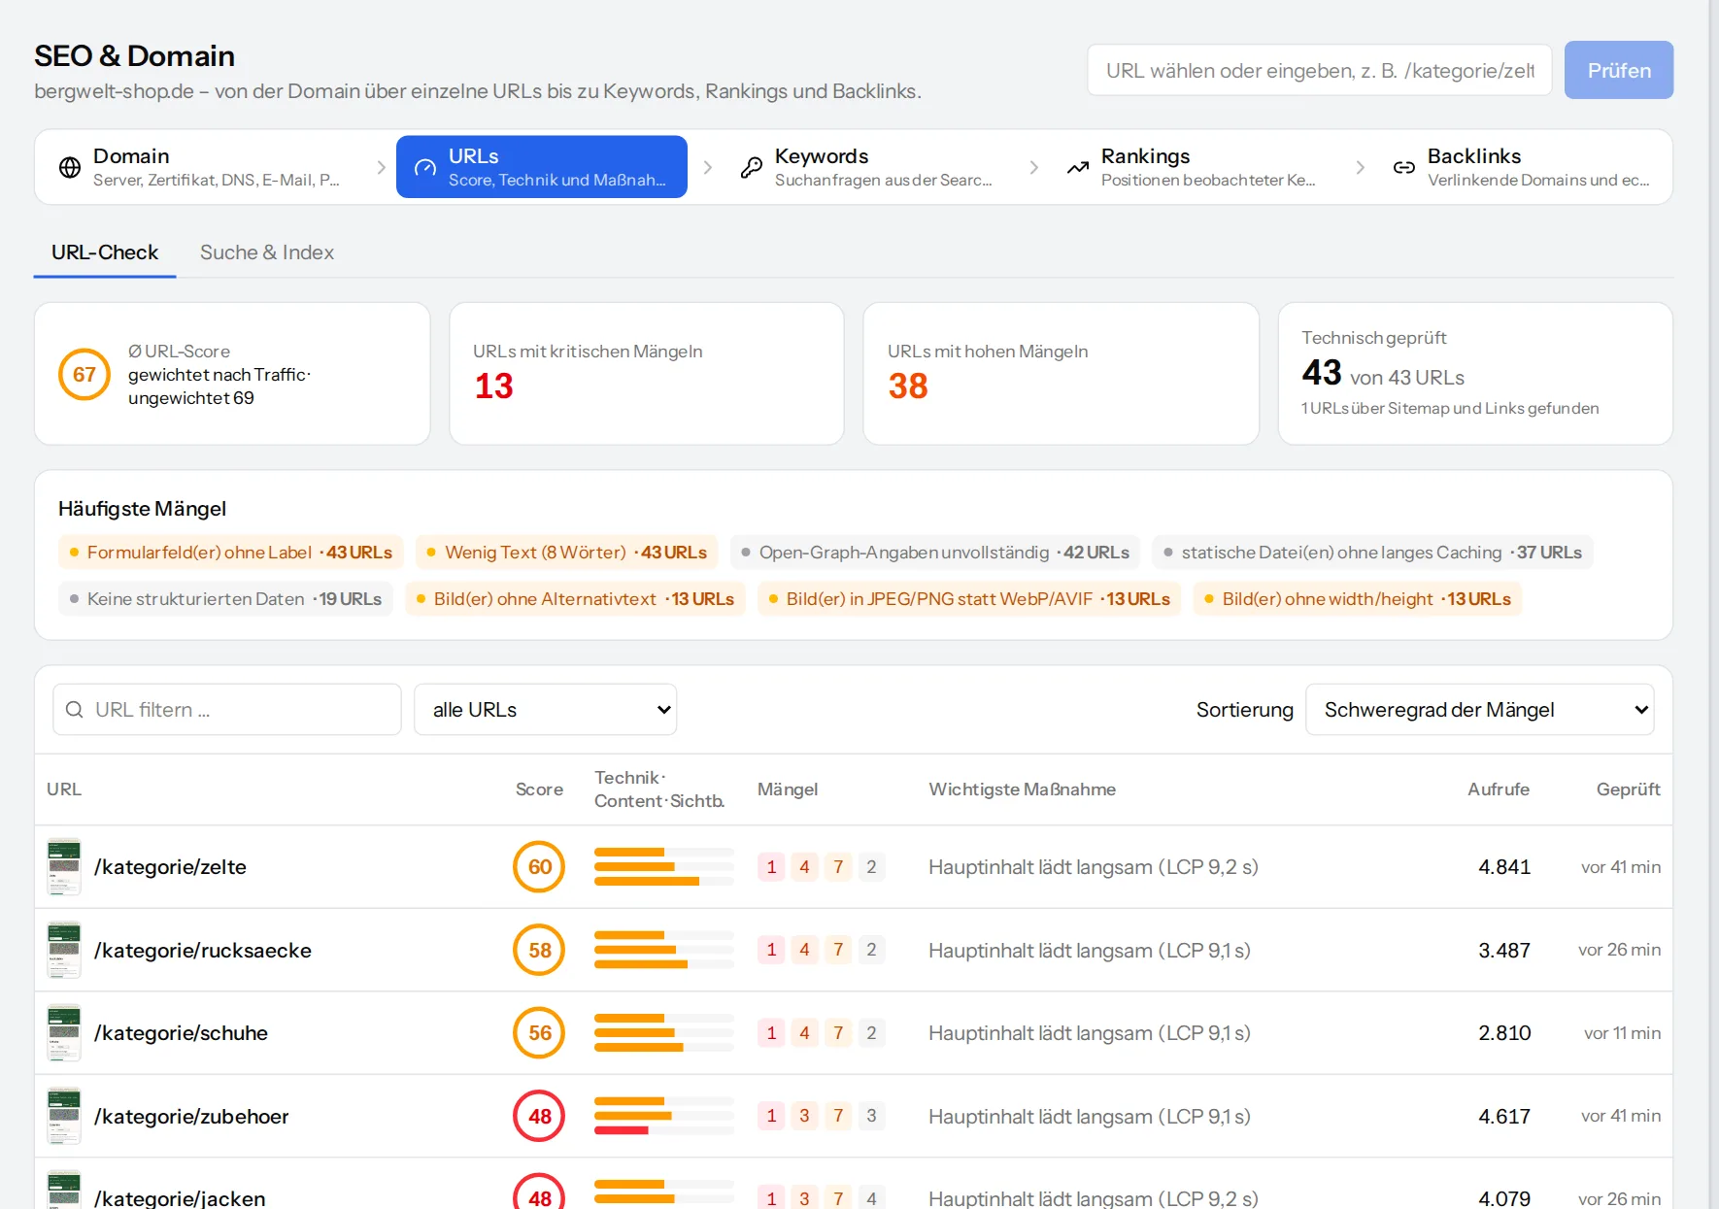Viewport: 1719px width, 1209px height.
Task: Filter by 'Wenig Text (8 Wörter)' chip
Action: tap(567, 553)
